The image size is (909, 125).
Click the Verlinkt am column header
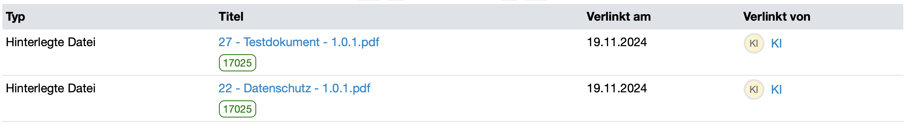pyautogui.click(x=618, y=17)
